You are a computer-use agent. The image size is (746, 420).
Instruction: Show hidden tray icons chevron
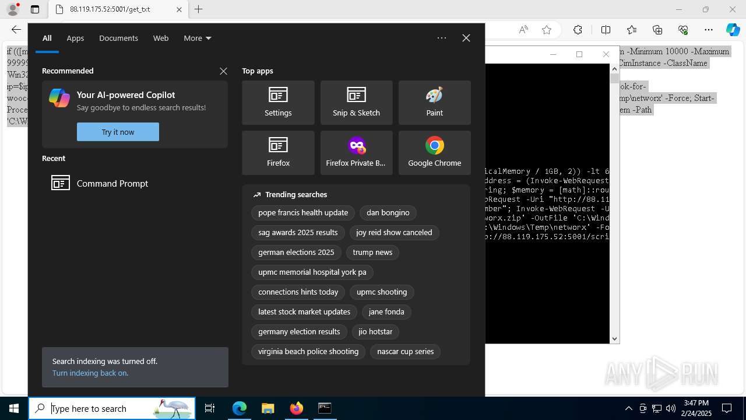click(628, 408)
